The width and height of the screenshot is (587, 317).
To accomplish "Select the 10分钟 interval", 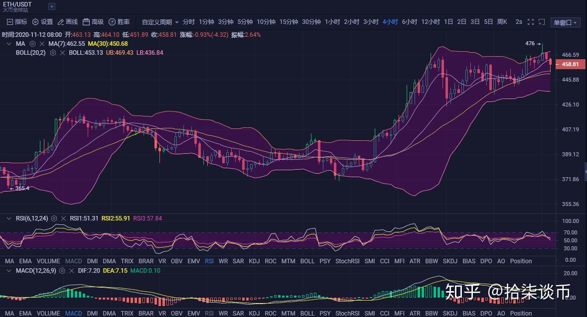I will tap(266, 22).
